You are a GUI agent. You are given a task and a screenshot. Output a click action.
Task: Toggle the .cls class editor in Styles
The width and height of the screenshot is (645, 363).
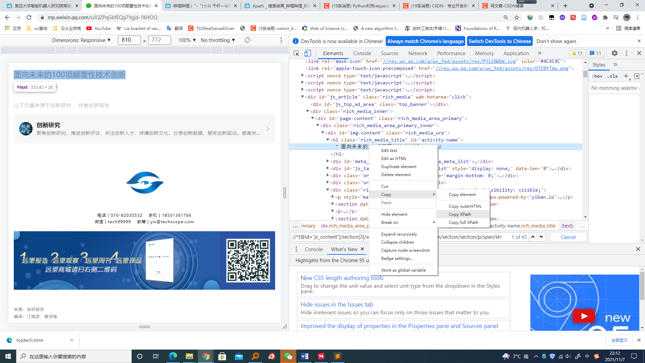click(612, 76)
